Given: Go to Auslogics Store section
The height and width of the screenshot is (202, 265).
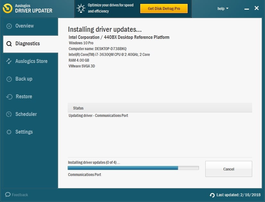Looking at the screenshot, I should [30, 62].
